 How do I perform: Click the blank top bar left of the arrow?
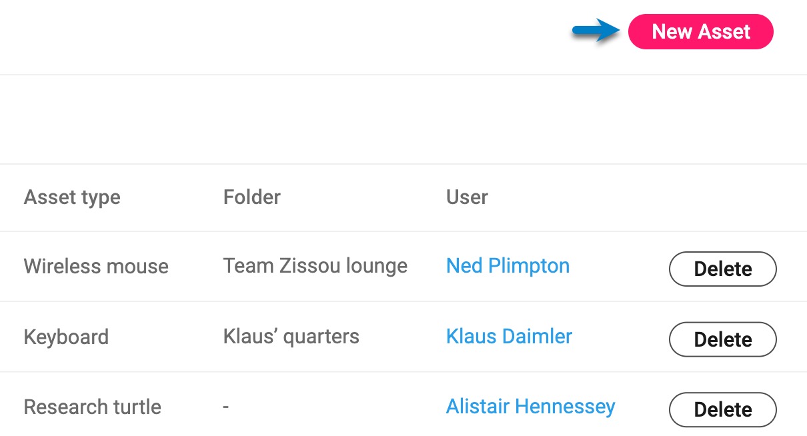click(283, 37)
